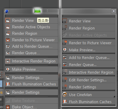Select Render Queue... text in left menu
The image size is (118, 109).
[26, 53]
